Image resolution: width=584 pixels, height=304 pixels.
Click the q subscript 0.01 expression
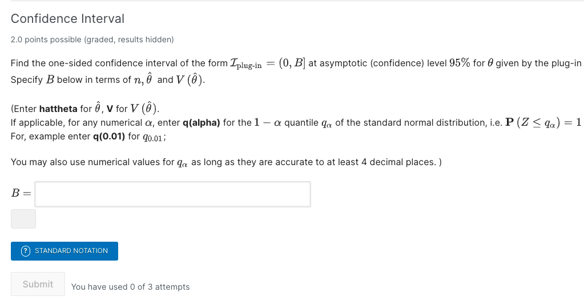click(x=152, y=137)
